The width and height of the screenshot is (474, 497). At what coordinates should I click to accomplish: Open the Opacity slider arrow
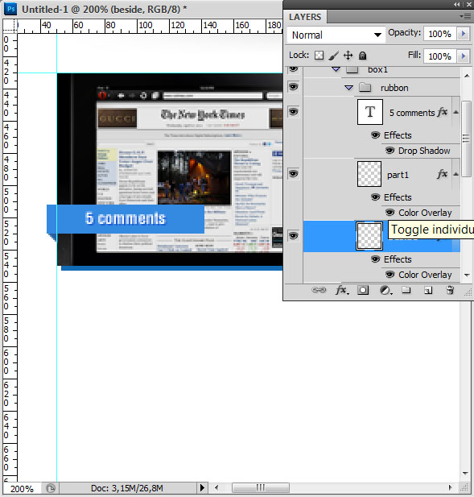click(x=464, y=34)
